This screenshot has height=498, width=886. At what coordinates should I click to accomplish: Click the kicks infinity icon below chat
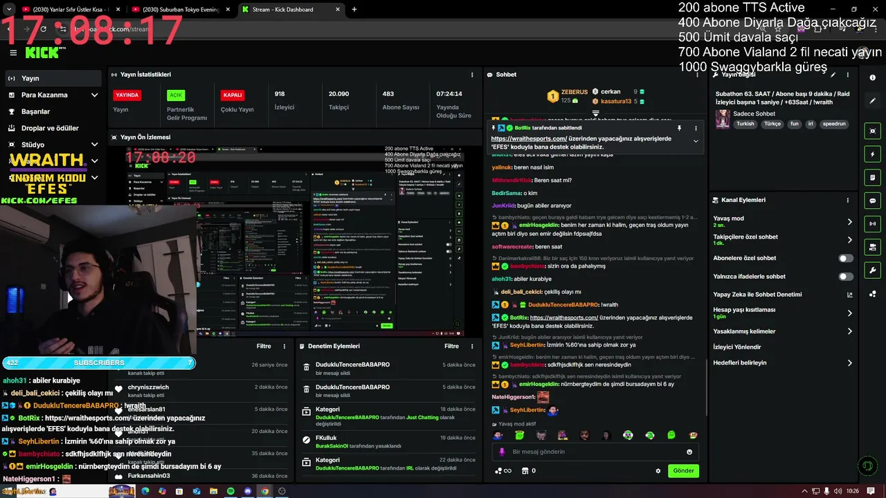(x=503, y=471)
